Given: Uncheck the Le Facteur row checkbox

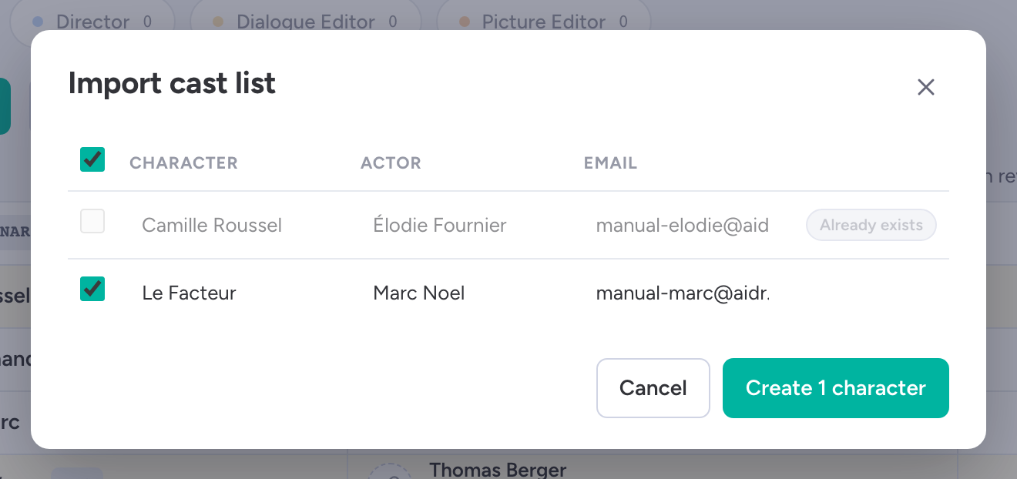Looking at the screenshot, I should point(92,289).
